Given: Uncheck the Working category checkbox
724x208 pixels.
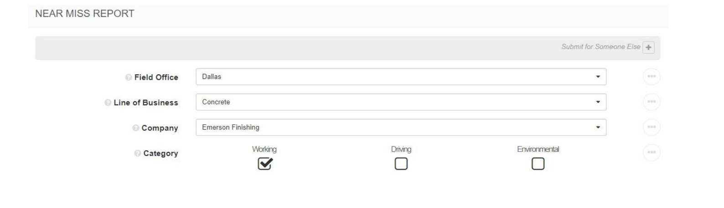Looking at the screenshot, I should [x=264, y=164].
